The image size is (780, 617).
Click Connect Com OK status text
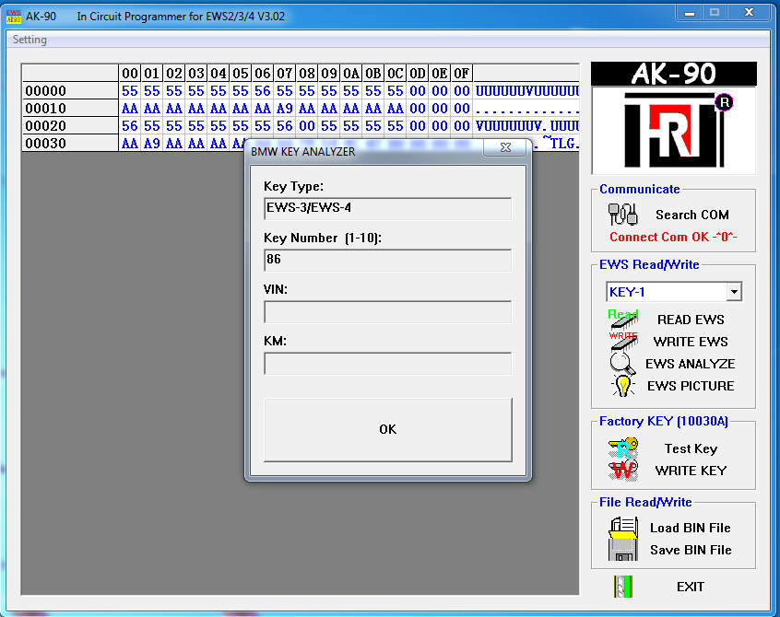(673, 237)
